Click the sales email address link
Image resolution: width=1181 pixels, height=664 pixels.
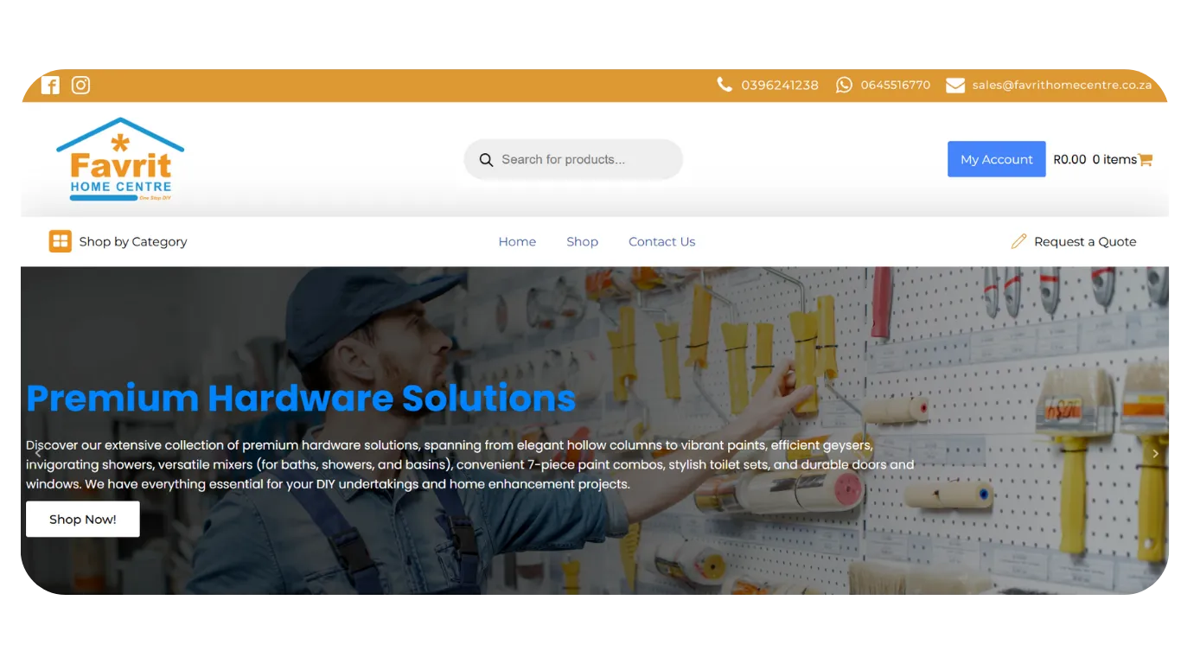pyautogui.click(x=1061, y=85)
